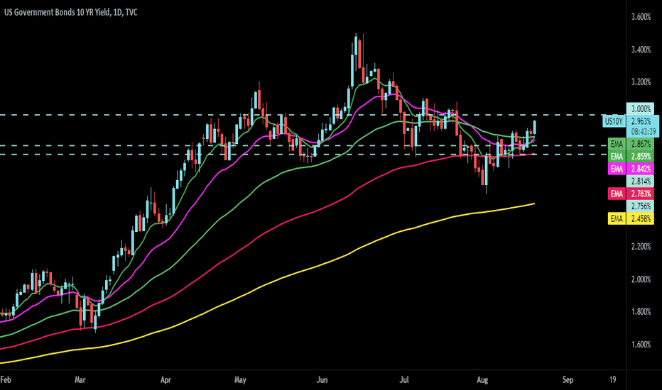This screenshot has width=662, height=390.
Task: Click the red EMA name tag
Action: coord(617,194)
